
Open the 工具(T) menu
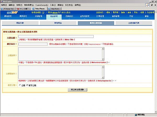[x=53, y=5]
